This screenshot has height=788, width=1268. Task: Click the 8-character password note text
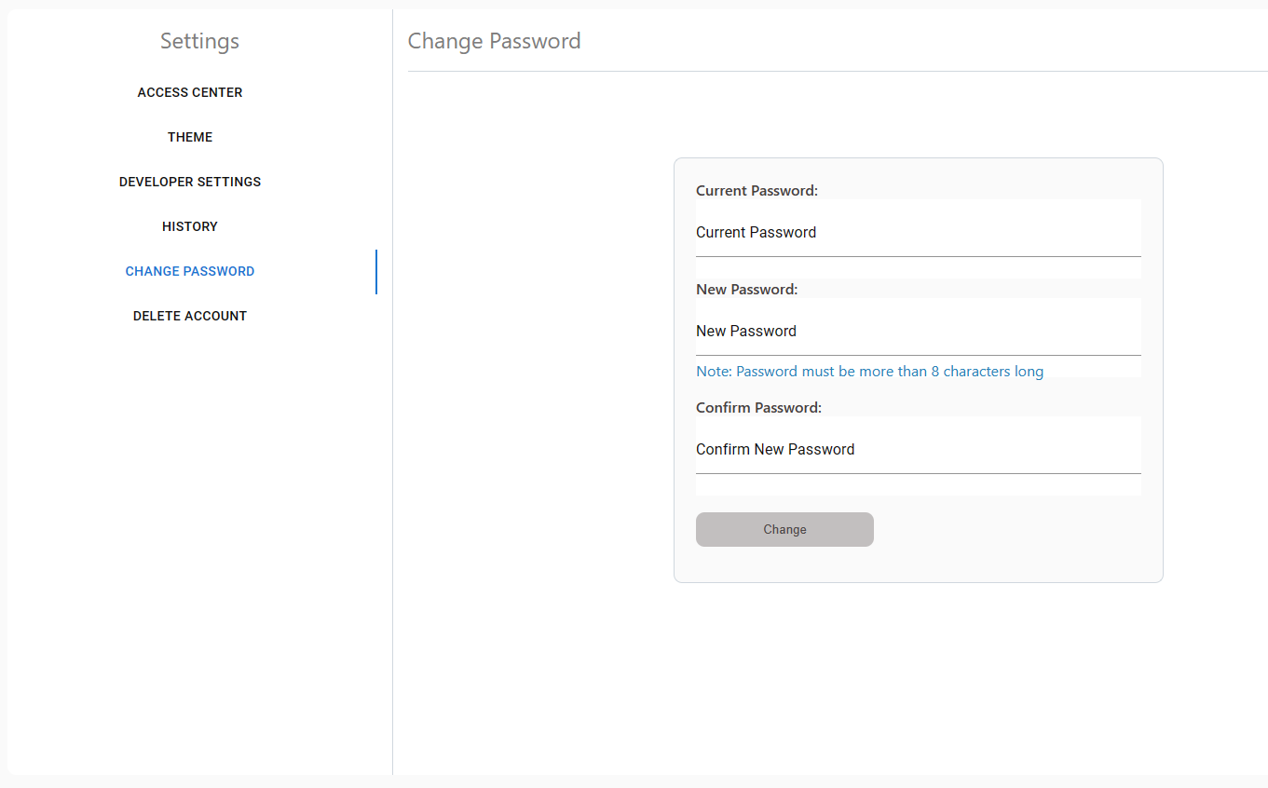pos(869,372)
